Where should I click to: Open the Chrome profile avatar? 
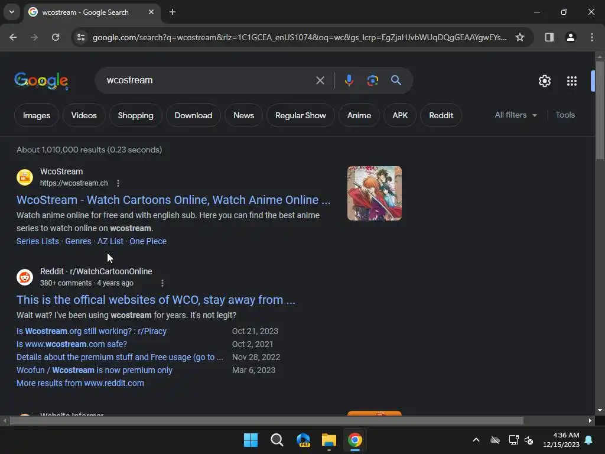point(570,37)
